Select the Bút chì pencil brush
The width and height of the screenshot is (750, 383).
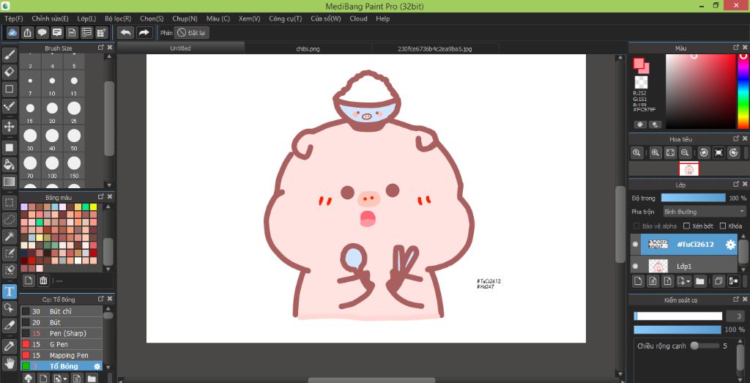pyautogui.click(x=62, y=311)
